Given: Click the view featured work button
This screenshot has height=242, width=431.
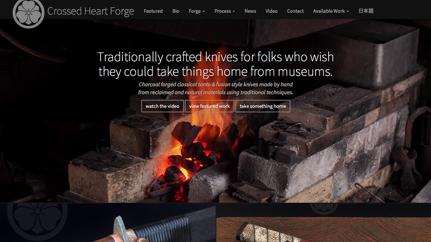Looking at the screenshot, I should click(209, 106).
